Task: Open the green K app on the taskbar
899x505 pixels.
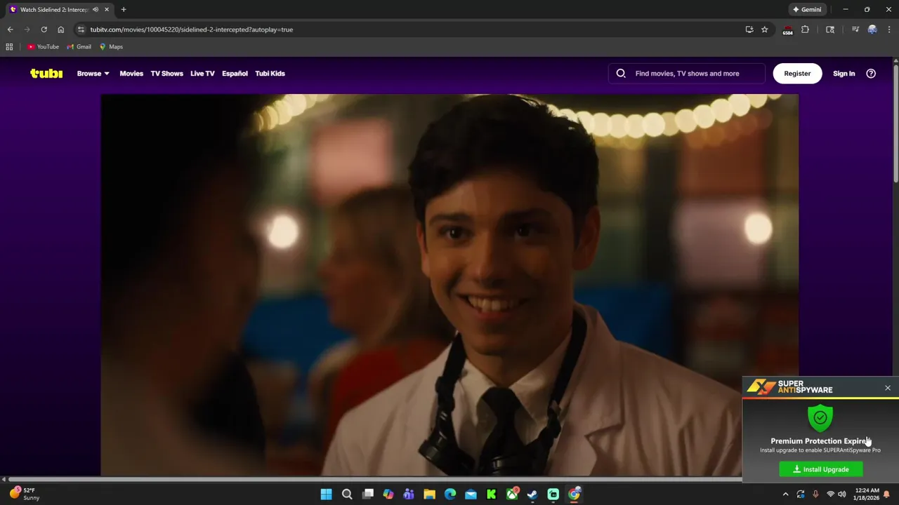Action: pos(492,494)
